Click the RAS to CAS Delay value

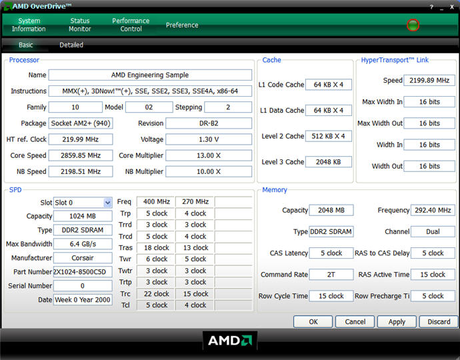pos(433,253)
